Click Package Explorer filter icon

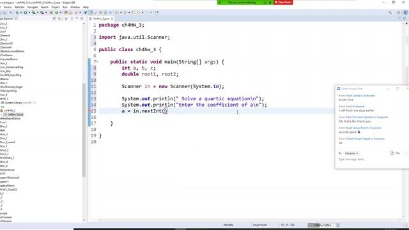click(66, 19)
